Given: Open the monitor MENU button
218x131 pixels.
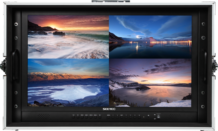Looking at the screenshot, I should tap(108, 117).
